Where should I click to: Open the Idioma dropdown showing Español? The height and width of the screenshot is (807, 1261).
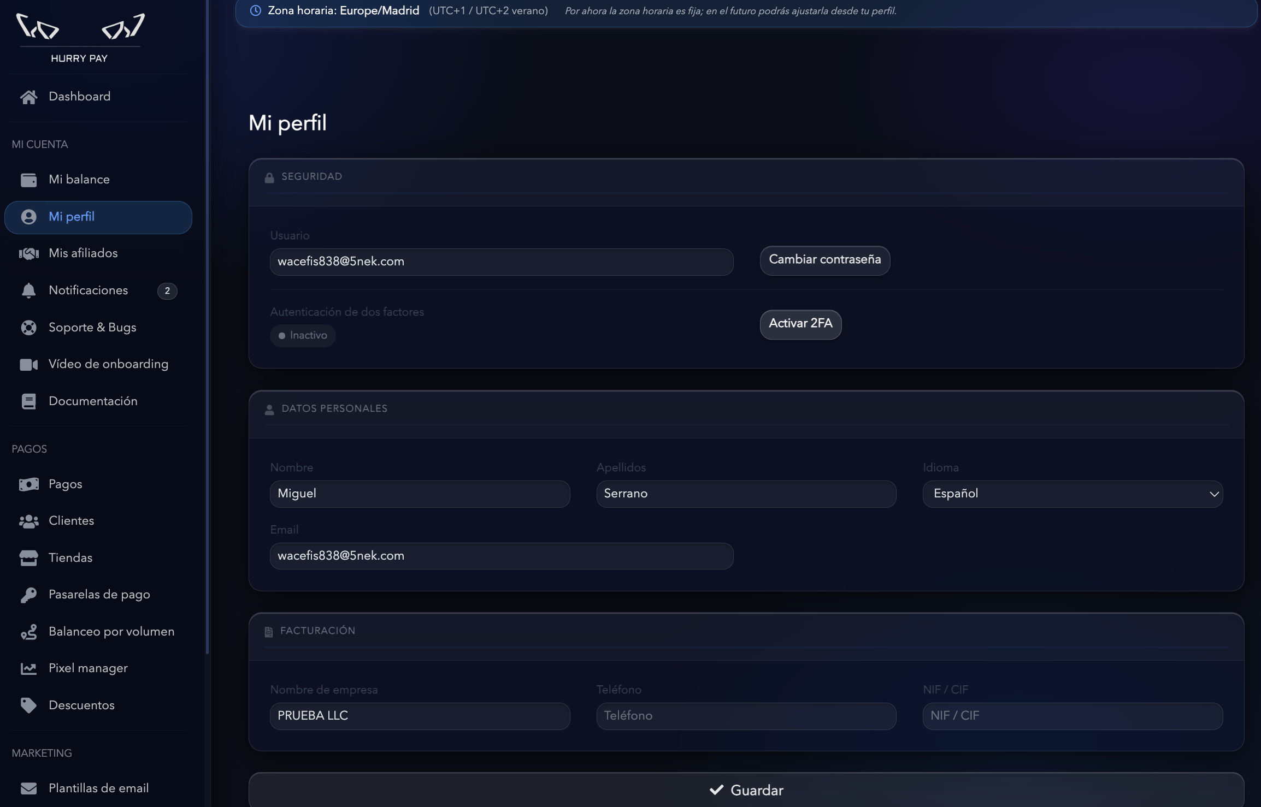coord(1073,494)
